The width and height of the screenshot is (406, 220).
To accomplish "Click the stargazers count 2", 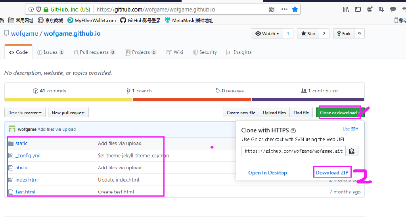I will pos(324,34).
